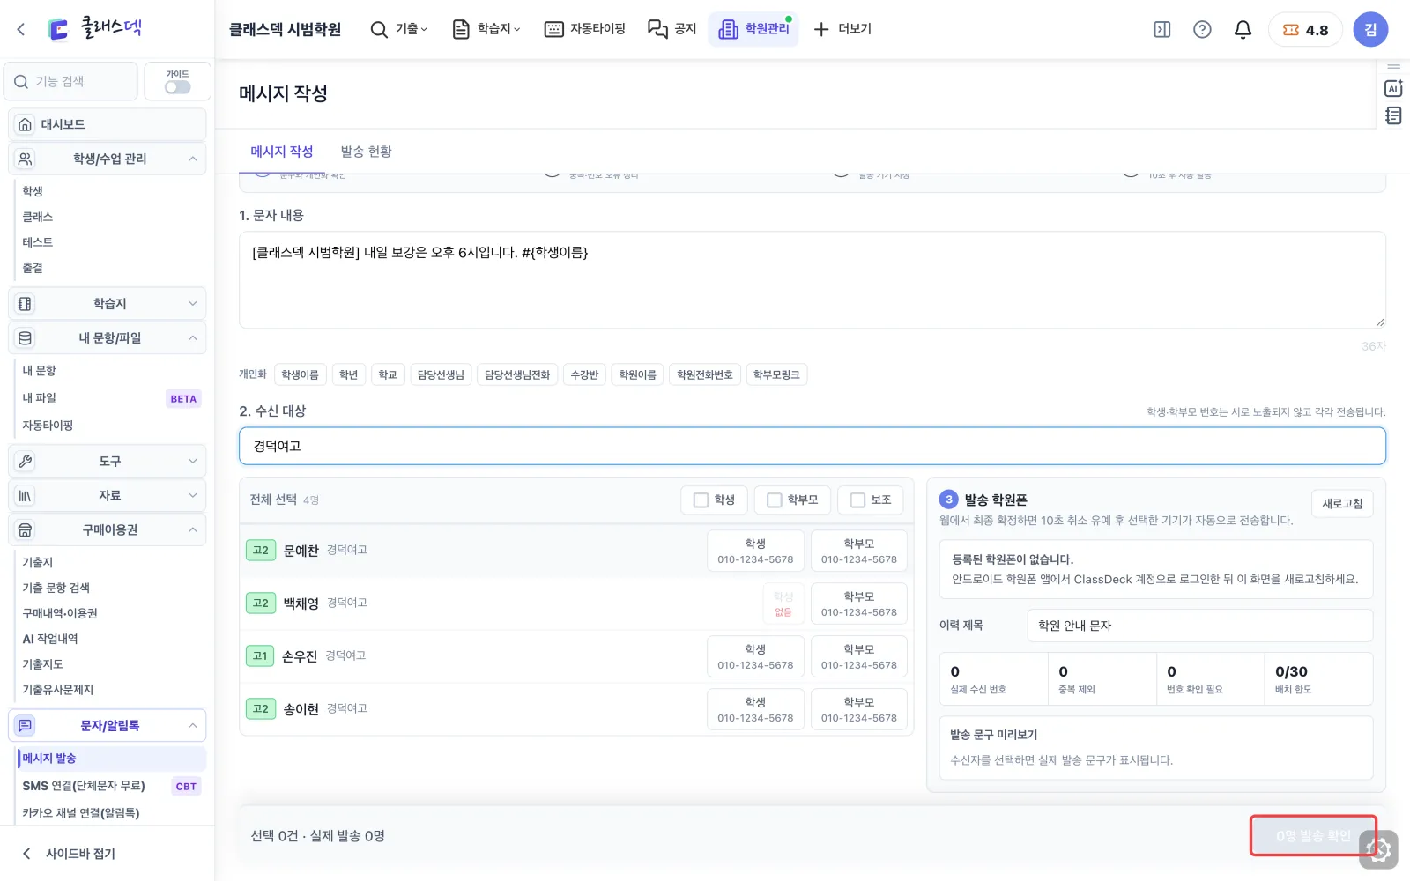Collapse the 문자/알림톡 section
This screenshot has height=881, width=1410.
click(192, 725)
